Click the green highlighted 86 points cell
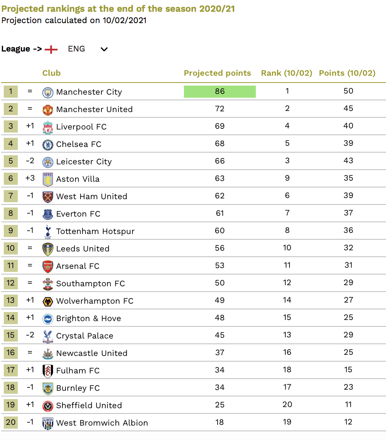 point(219,92)
